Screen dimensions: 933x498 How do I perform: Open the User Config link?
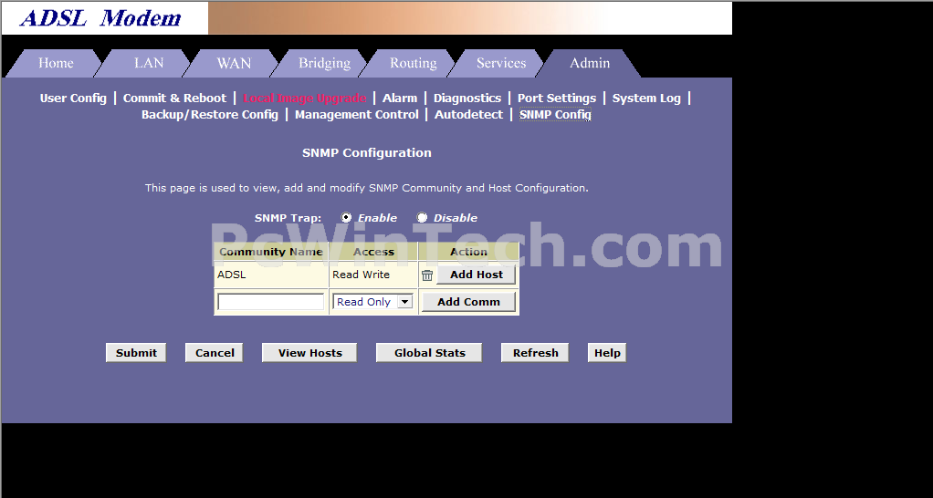point(73,99)
